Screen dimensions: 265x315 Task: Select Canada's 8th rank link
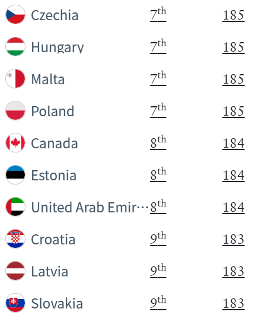click(158, 142)
